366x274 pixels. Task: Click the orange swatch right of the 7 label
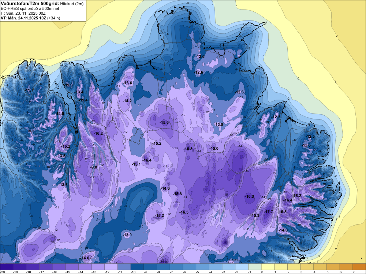point(359,267)
